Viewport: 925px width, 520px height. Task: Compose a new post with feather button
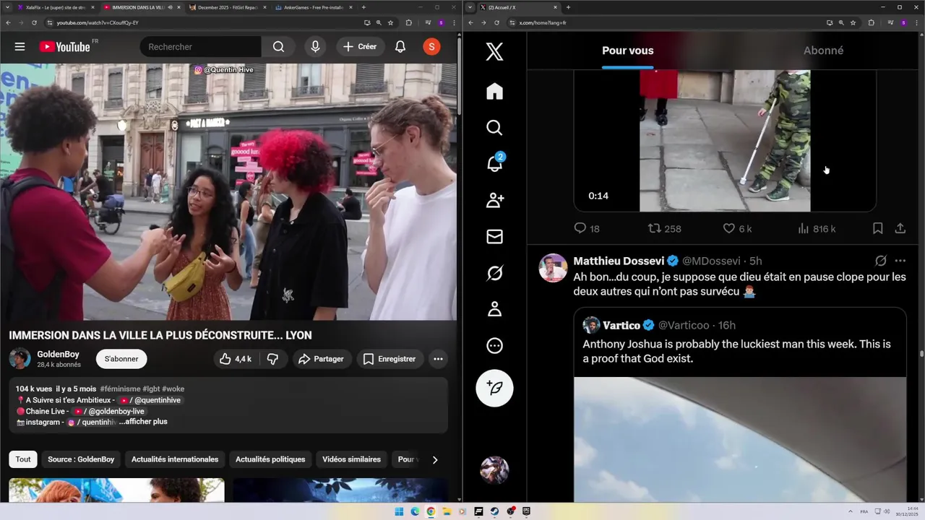[494, 389]
